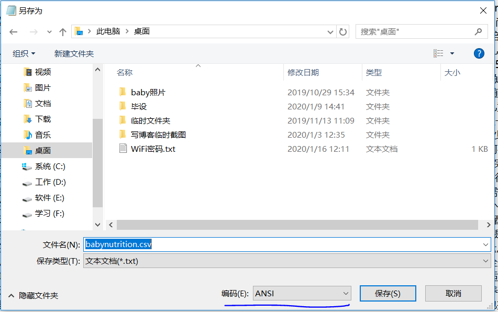This screenshot has height=312, width=498.
Task: Click date 2019/10/29 15:34
Action: tap(321, 92)
